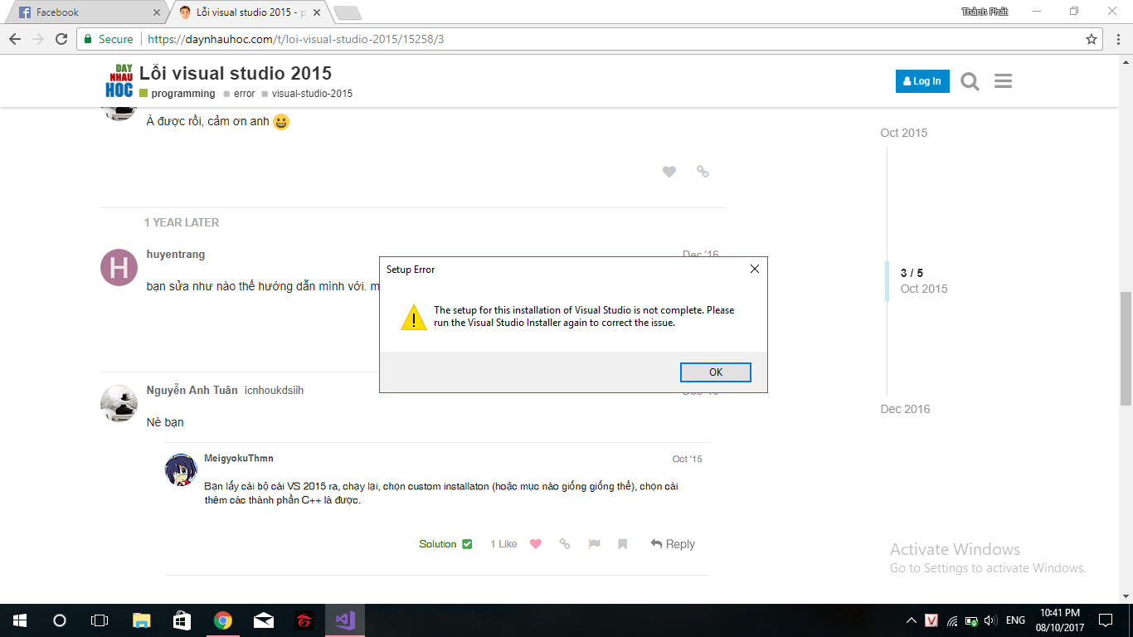The height and width of the screenshot is (637, 1133).
Task: Jump to Oct 2015 timeline start
Action: click(904, 133)
